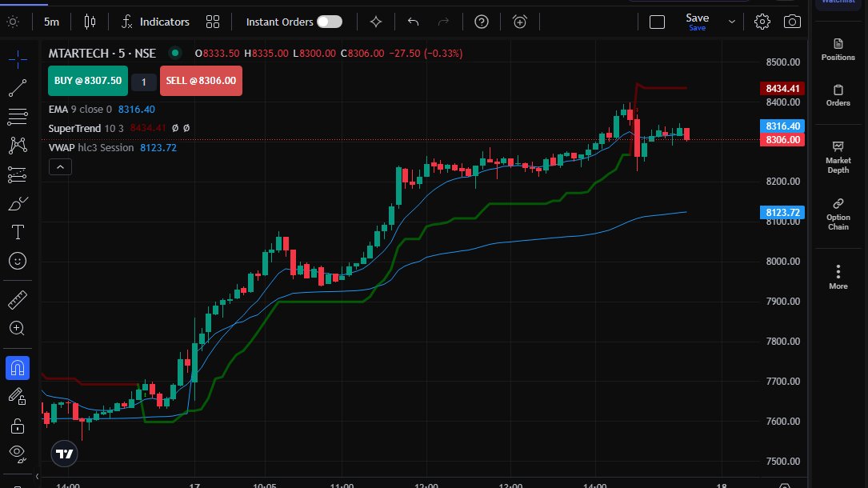Open the emoji icons tool

[18, 261]
